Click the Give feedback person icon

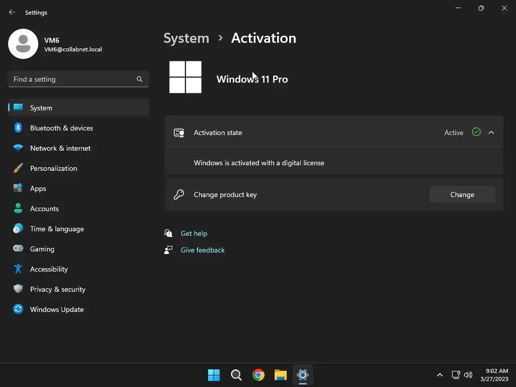pos(168,250)
